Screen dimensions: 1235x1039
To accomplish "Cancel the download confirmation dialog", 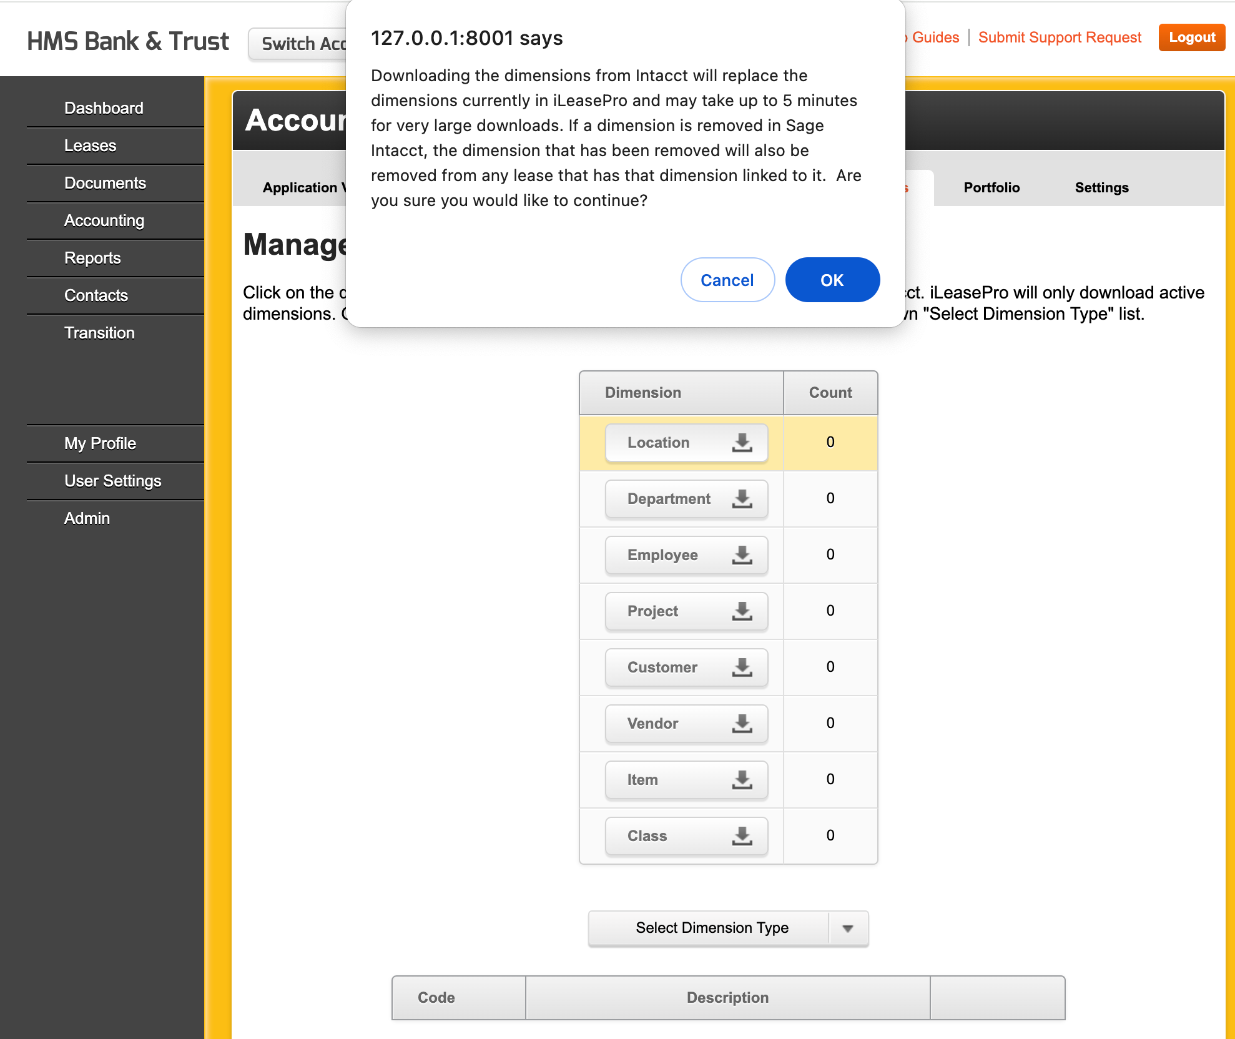I will point(727,280).
